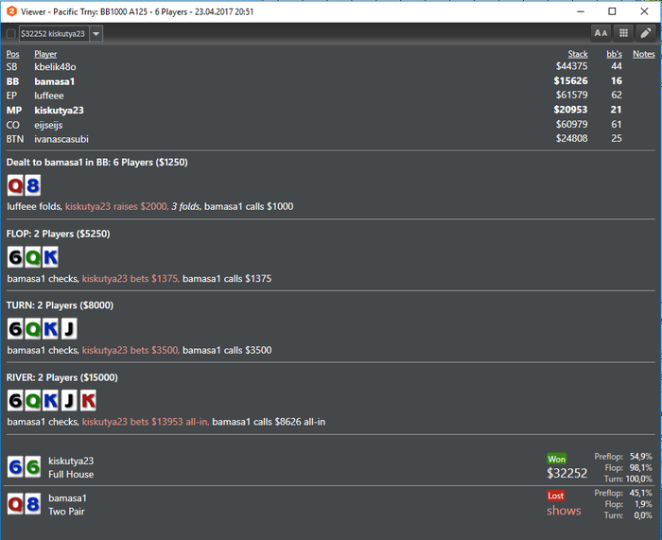
Task: Click 'kiskutya23 raises $2000' action
Action: coord(116,206)
